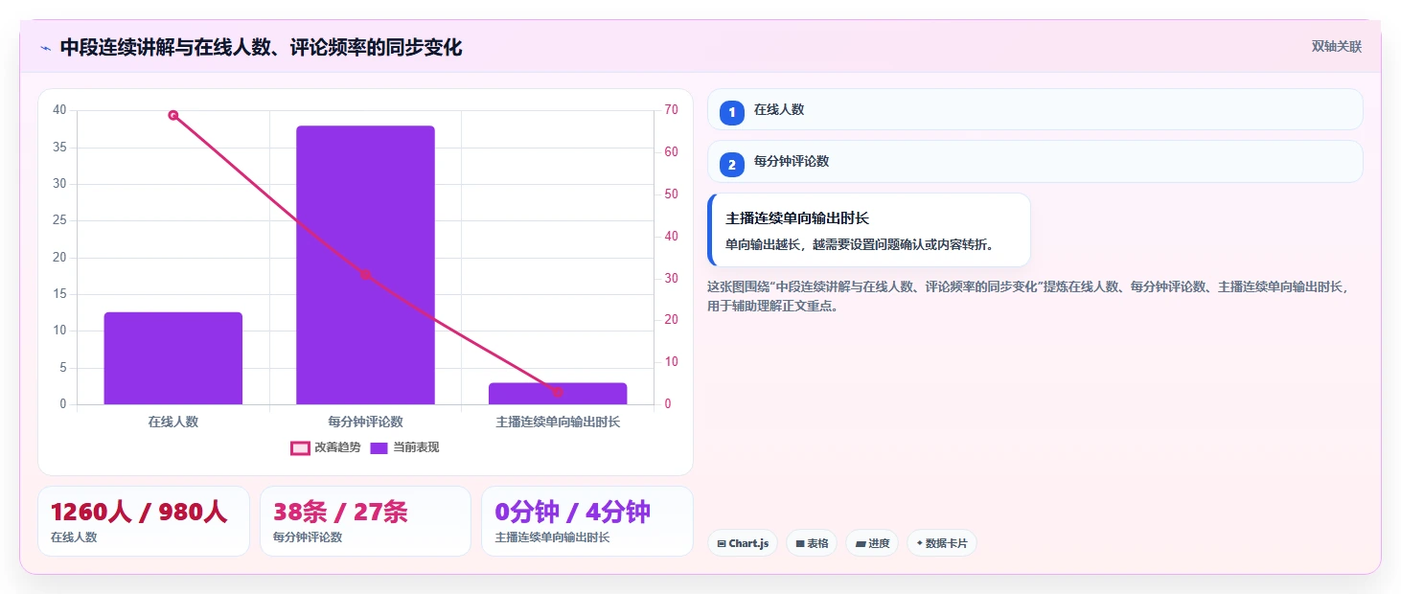Viewport: 1401px width, 594px height.
Task: Click the description paragraph starting 这张图围绕
Action: pyautogui.click(x=1028, y=296)
